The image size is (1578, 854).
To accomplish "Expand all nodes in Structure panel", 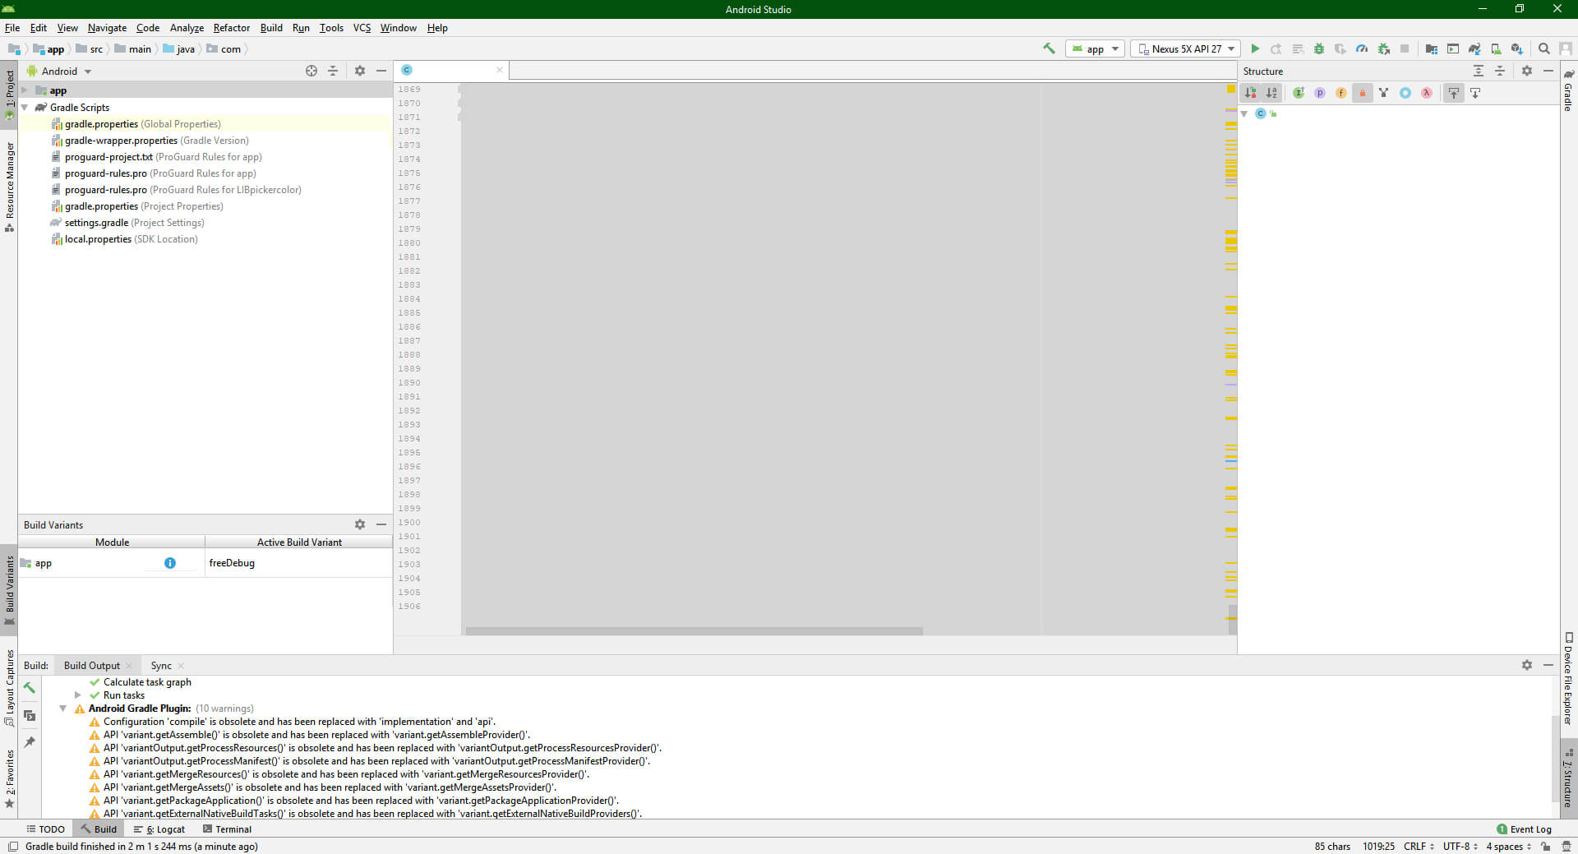I will pyautogui.click(x=1479, y=71).
